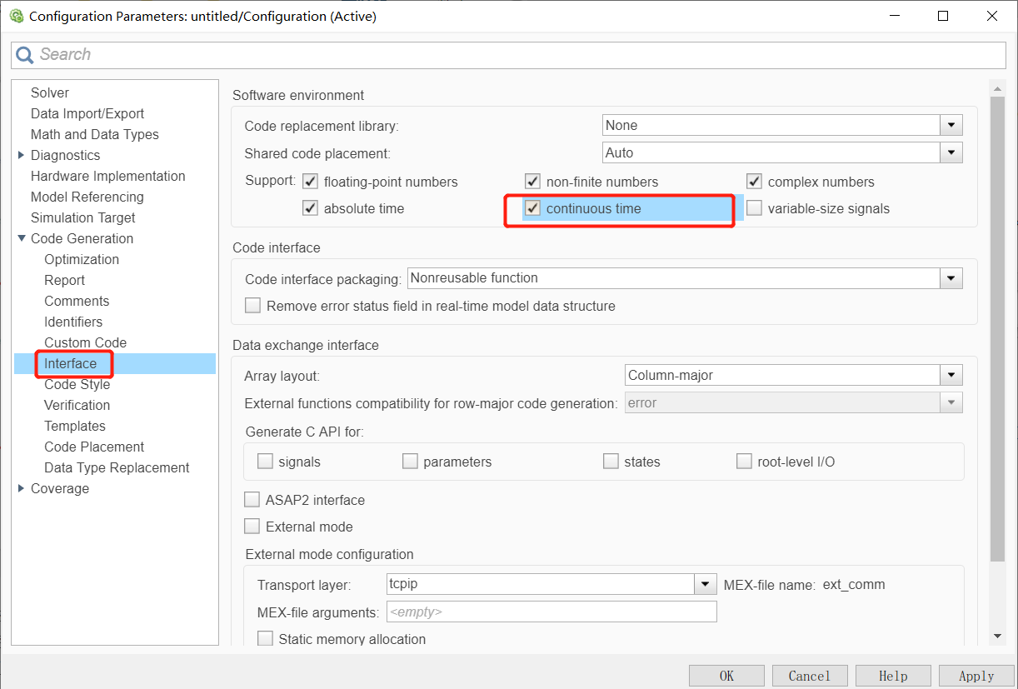Select Math and Data Types category

95,134
